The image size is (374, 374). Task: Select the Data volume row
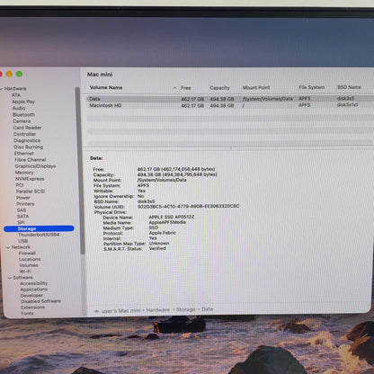pos(229,99)
